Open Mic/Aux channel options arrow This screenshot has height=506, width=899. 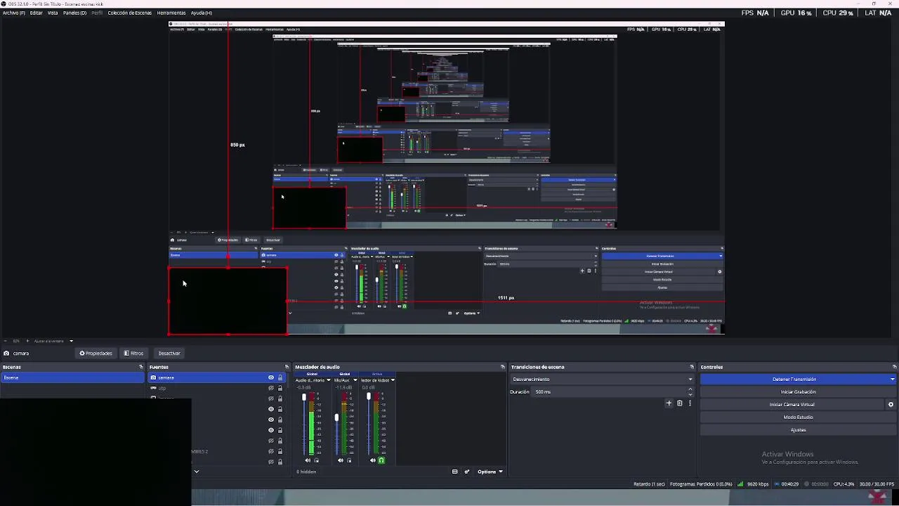pos(355,380)
